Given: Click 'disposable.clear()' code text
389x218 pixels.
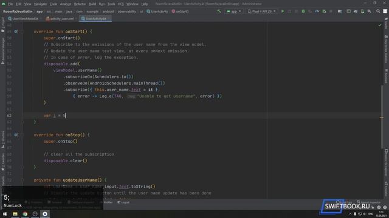Looking at the screenshot, I should (66, 160).
